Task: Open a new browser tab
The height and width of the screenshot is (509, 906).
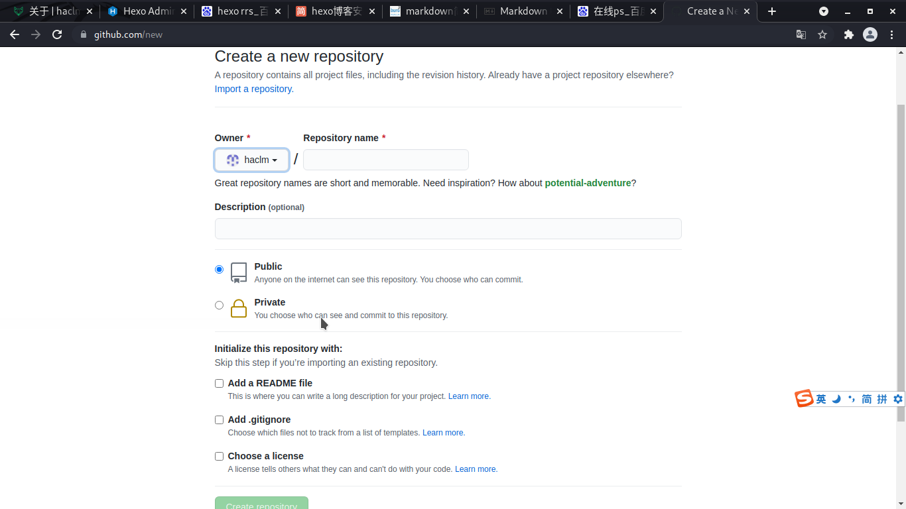Action: click(x=771, y=11)
